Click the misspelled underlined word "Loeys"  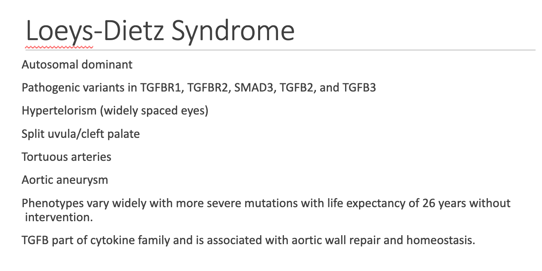pyautogui.click(x=59, y=31)
